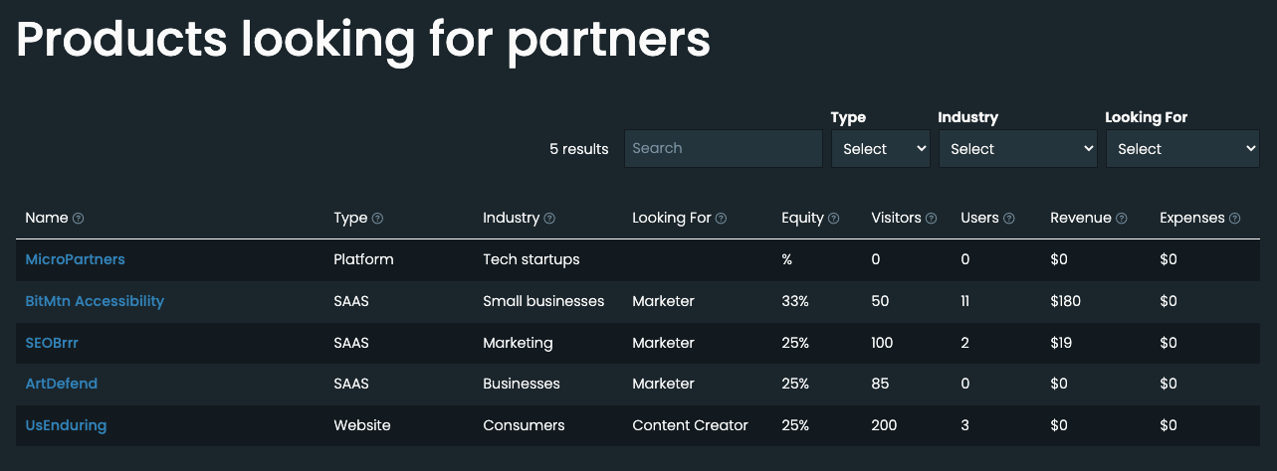Focus the Search input field
1277x471 pixels.
(x=723, y=148)
